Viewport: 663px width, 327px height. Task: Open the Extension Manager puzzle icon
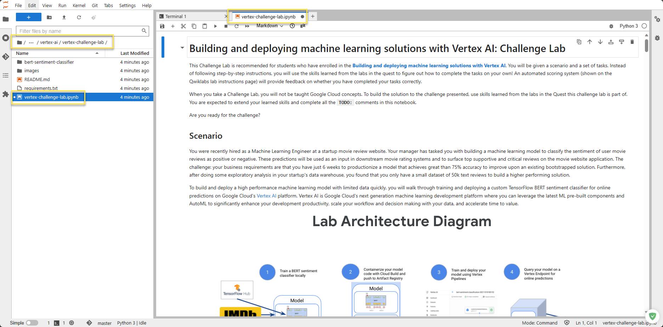[6, 94]
